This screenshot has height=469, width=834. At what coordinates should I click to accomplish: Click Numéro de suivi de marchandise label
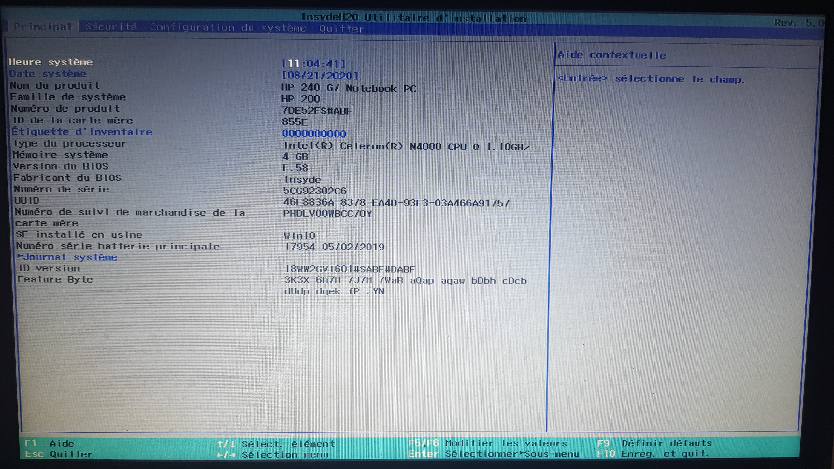[x=130, y=218]
